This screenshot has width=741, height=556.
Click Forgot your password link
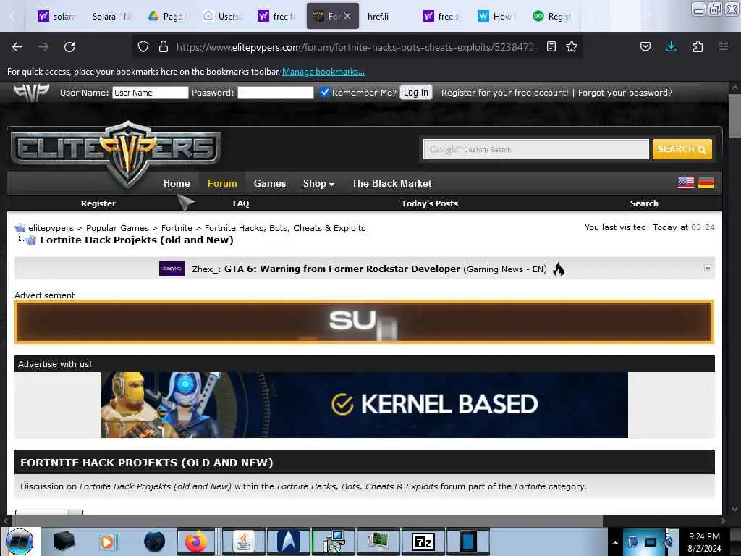pos(624,93)
